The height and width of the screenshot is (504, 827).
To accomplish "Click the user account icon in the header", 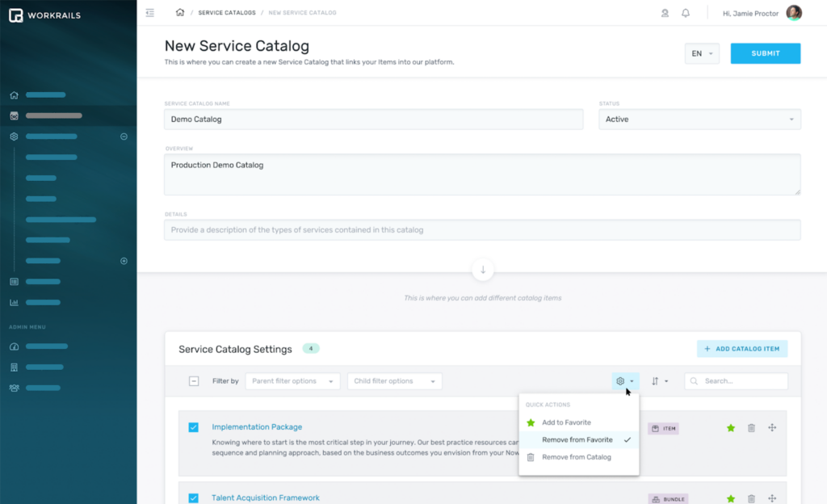I will tap(665, 13).
